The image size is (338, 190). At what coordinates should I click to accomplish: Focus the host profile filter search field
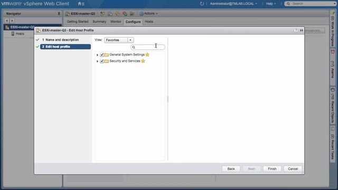click(x=148, y=47)
